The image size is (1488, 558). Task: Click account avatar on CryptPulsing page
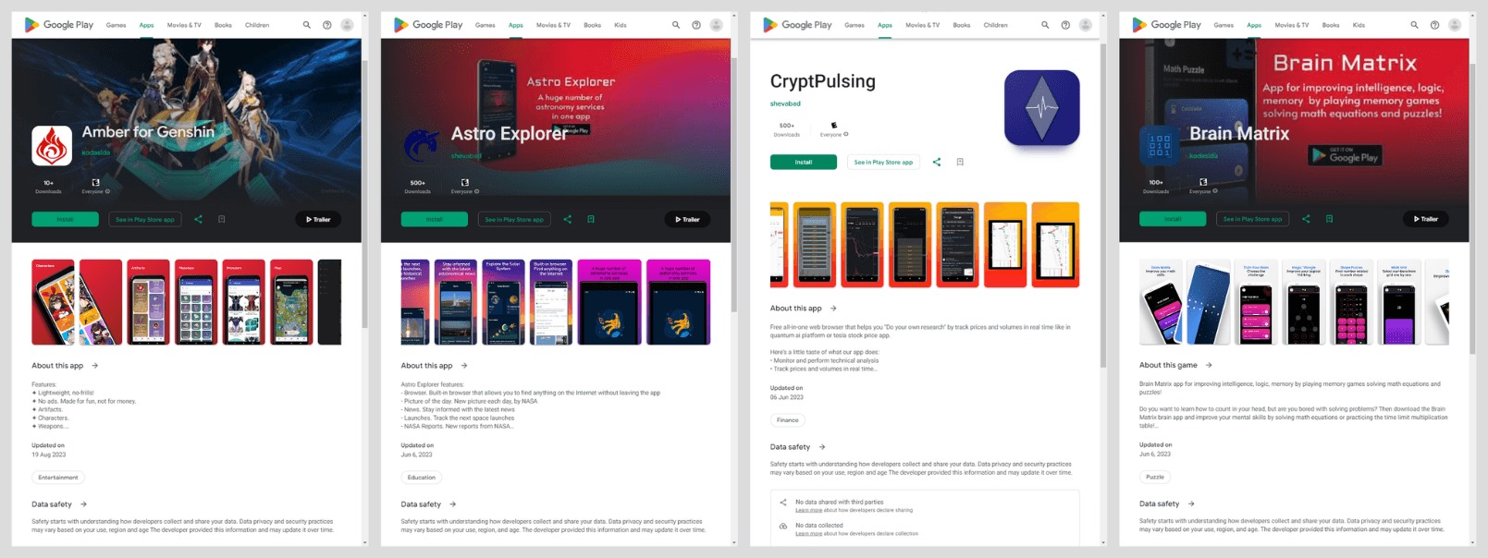[x=1086, y=25]
